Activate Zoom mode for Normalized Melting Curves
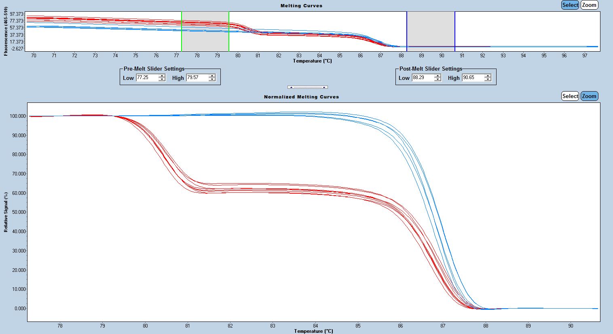This screenshot has height=334, width=613. click(x=589, y=96)
